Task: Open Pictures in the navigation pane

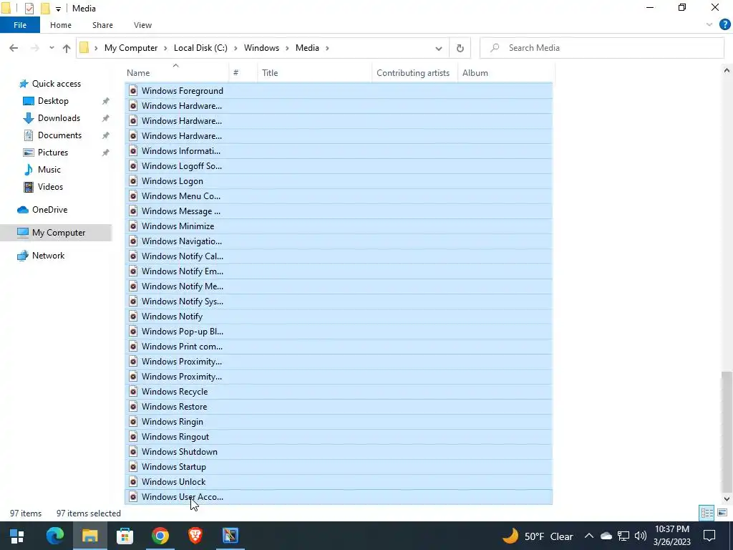Action: point(53,153)
